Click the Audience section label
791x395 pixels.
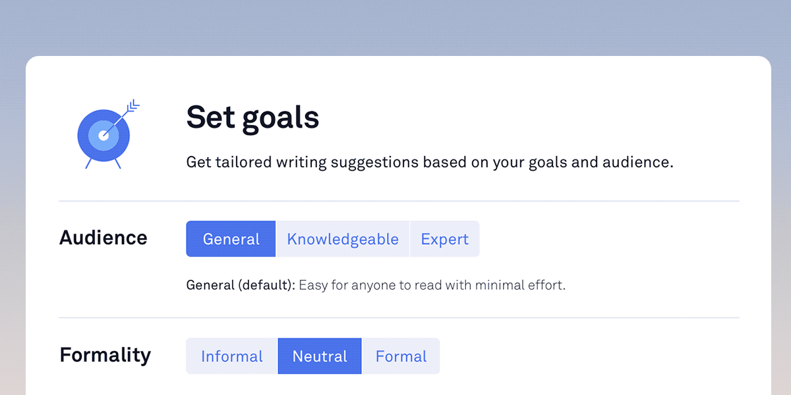[x=103, y=238]
